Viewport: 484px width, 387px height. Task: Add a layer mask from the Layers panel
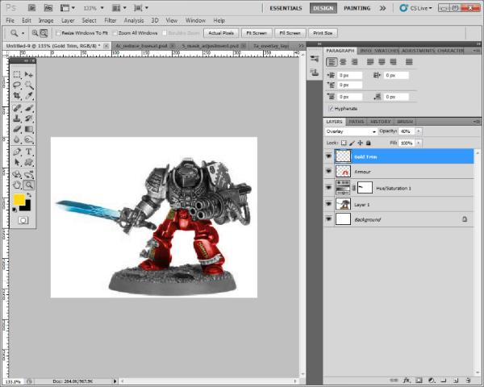coord(420,379)
